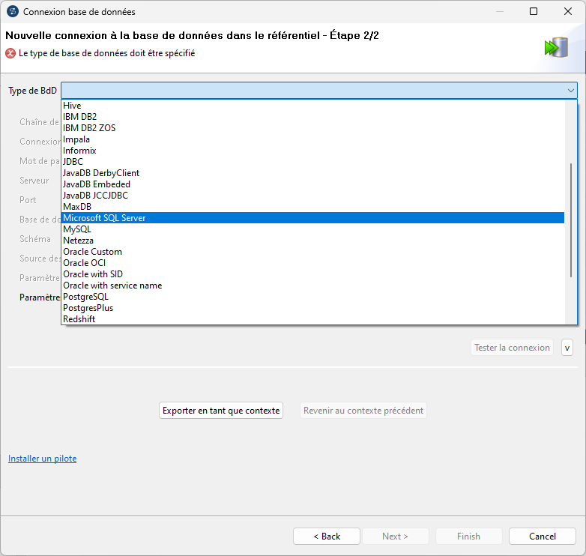The width and height of the screenshot is (586, 556).
Task: Click Tester la connexion button
Action: [512, 348]
